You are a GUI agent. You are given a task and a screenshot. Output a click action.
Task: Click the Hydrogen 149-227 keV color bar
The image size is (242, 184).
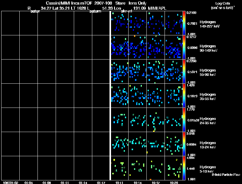[x=184, y=23]
